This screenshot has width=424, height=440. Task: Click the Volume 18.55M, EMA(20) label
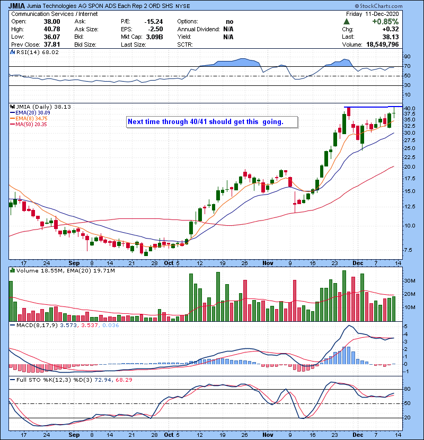point(65,270)
